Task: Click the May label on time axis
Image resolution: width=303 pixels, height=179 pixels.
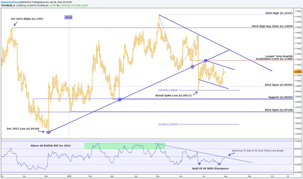Action: point(158,176)
